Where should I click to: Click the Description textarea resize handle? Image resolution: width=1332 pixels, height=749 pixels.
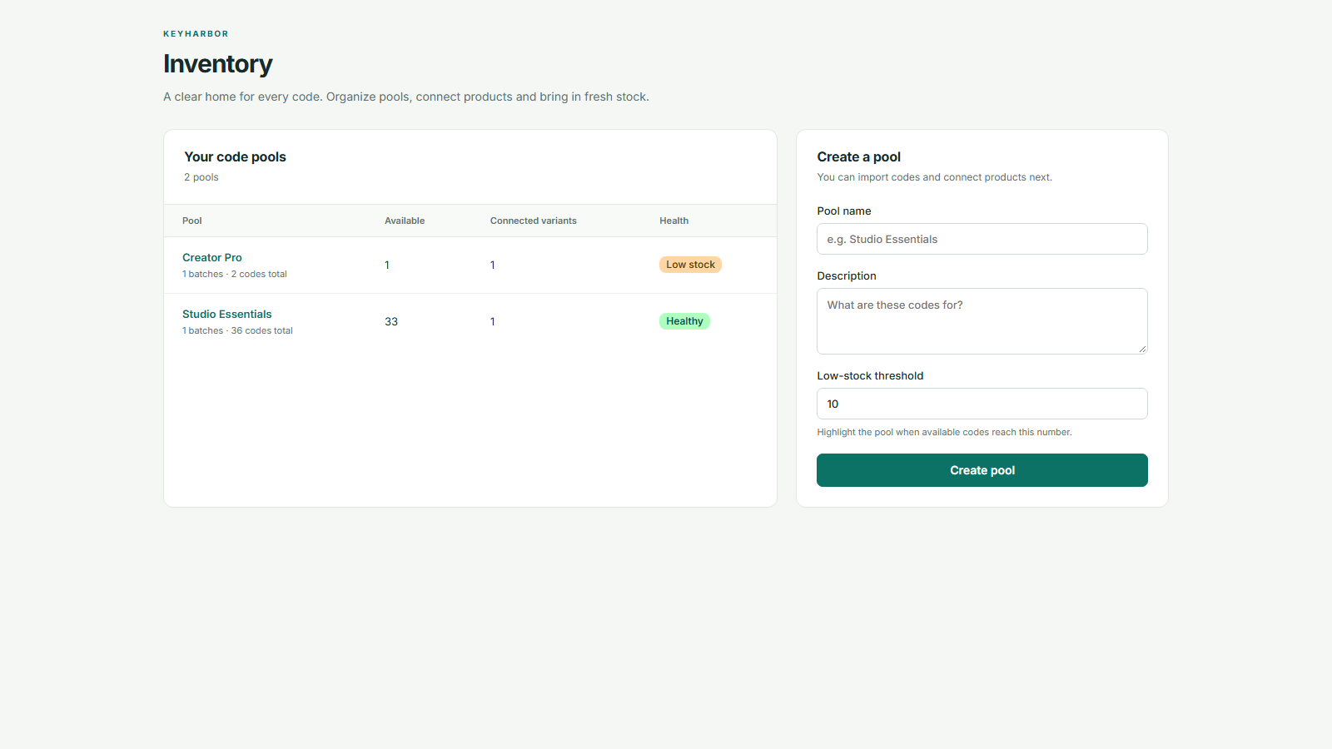click(x=1142, y=349)
